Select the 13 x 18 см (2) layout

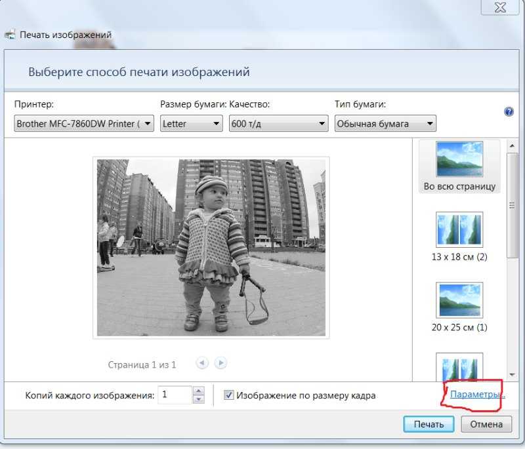point(459,237)
